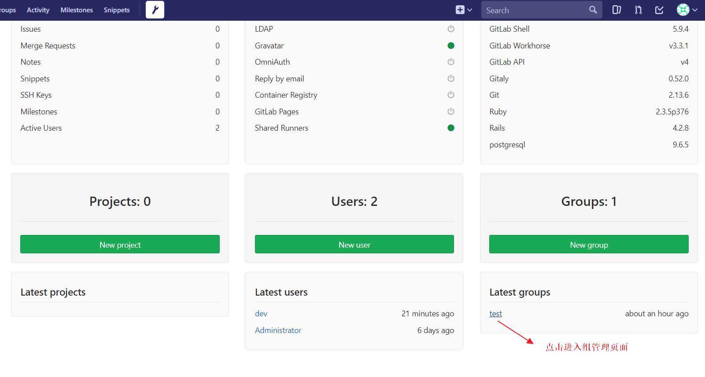The image size is (705, 377).
Task: Open the issues icon in navbar
Action: [x=616, y=10]
